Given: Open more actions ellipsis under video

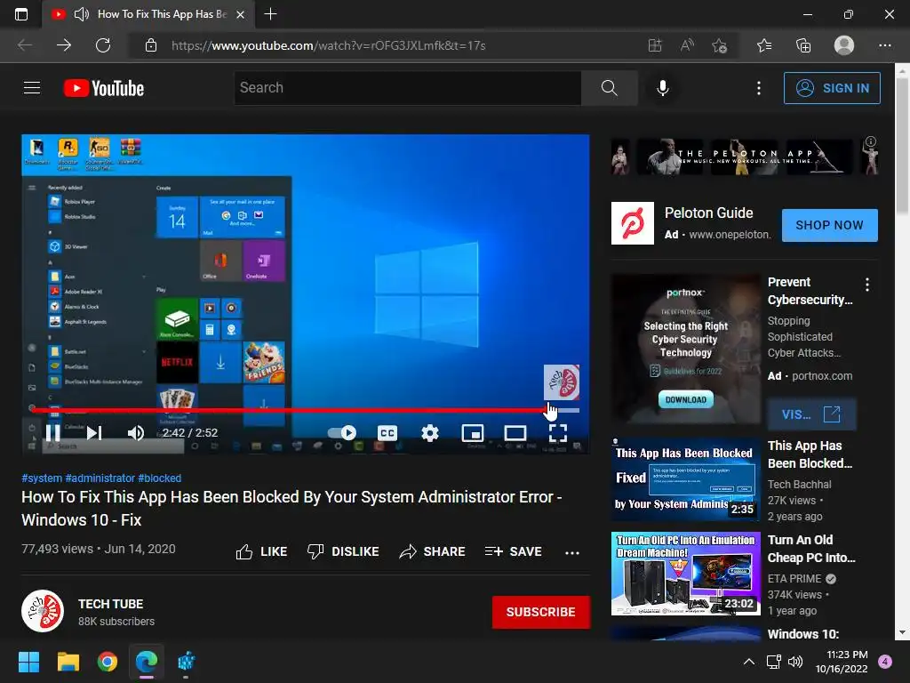Looking at the screenshot, I should click(x=572, y=552).
